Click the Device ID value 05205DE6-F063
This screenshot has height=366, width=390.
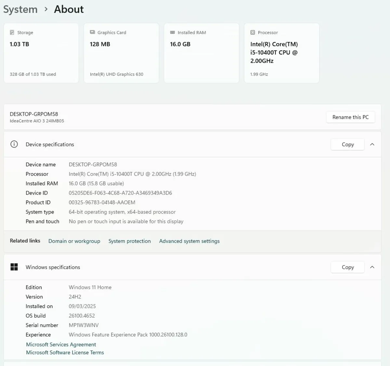pos(120,193)
